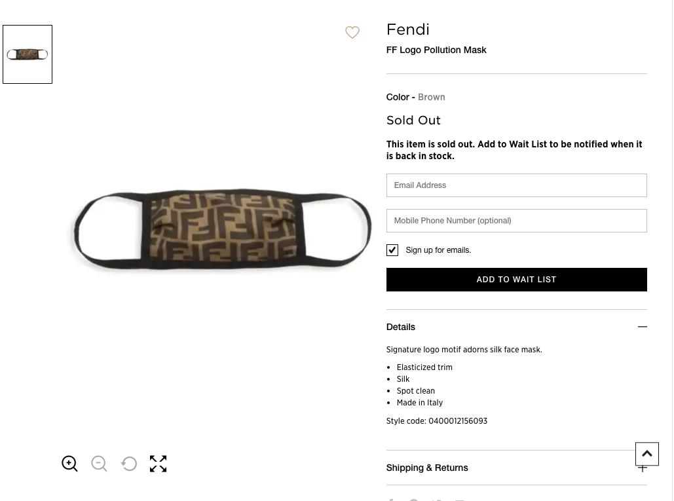The image size is (674, 501).
Task: Click the Fendi brand name link
Action: [407, 29]
